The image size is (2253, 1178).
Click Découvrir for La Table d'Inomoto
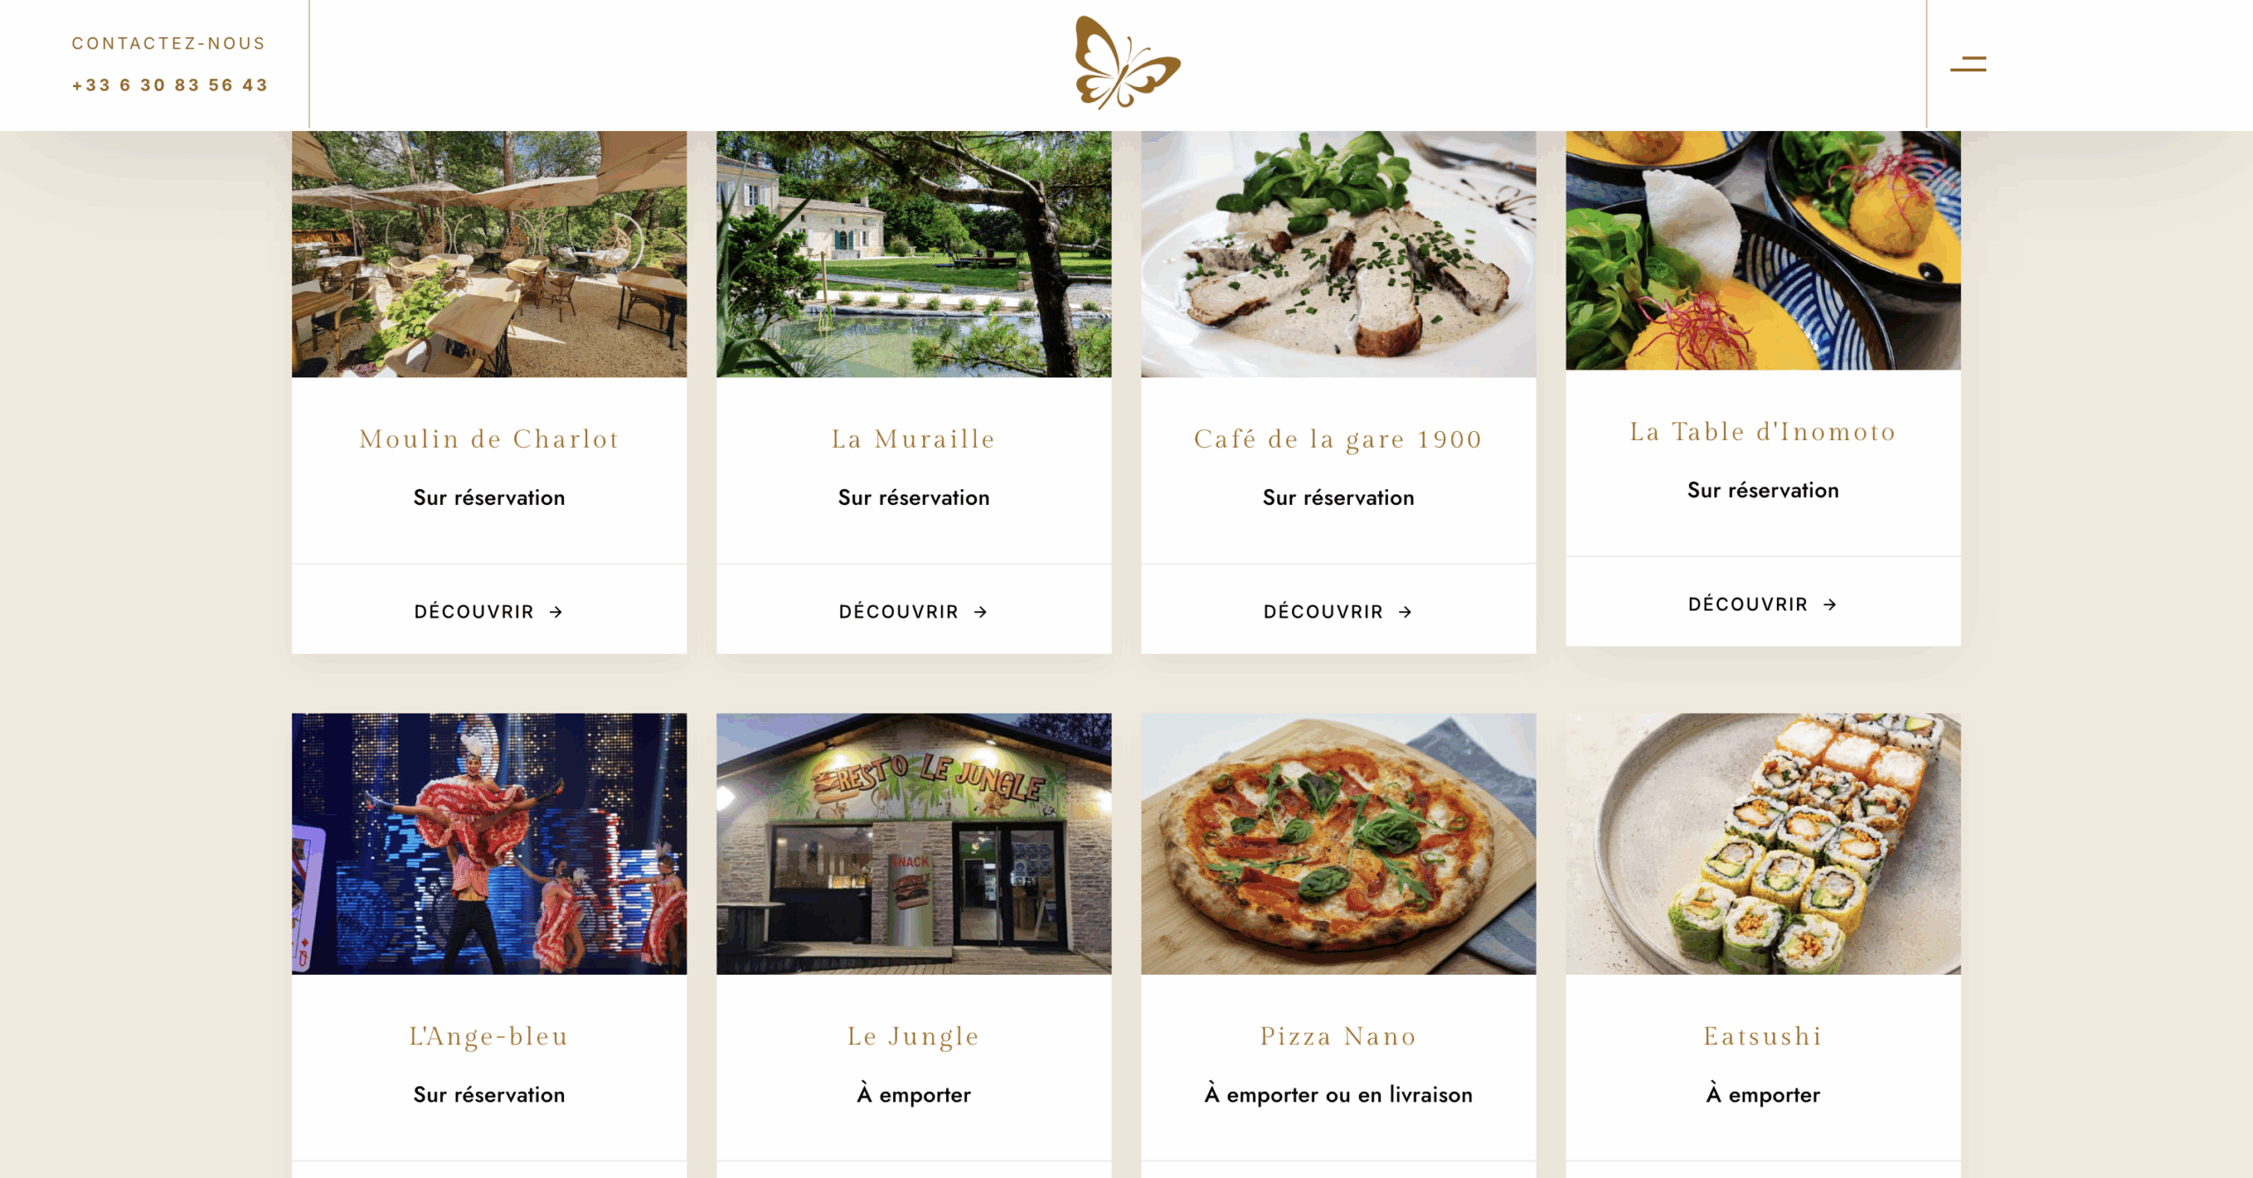pyautogui.click(x=1763, y=604)
